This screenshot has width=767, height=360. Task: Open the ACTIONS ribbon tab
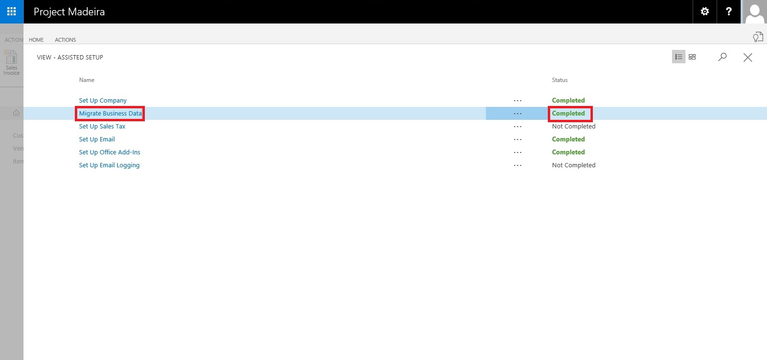click(65, 40)
